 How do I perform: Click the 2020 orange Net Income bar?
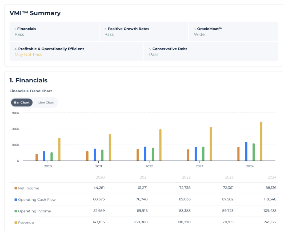pyautogui.click(x=37, y=157)
